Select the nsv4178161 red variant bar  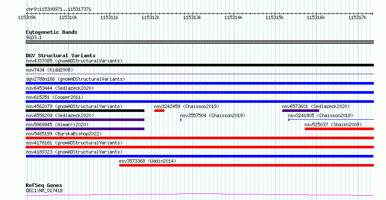(x=200, y=147)
